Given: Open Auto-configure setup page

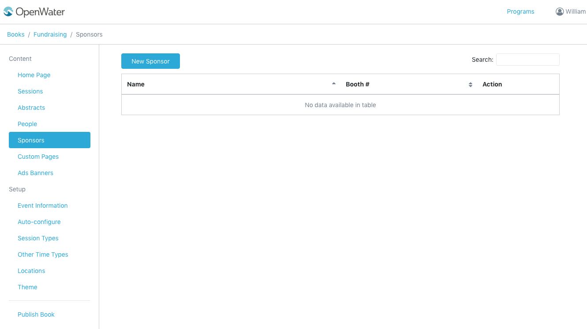Looking at the screenshot, I should point(39,222).
